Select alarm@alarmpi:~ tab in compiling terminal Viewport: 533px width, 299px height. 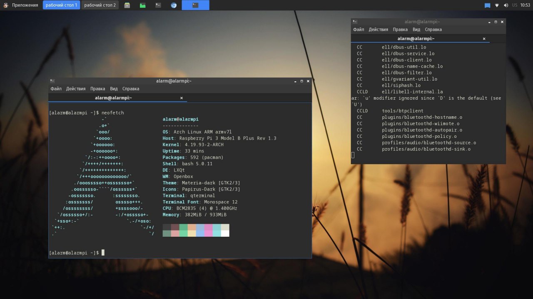421,39
